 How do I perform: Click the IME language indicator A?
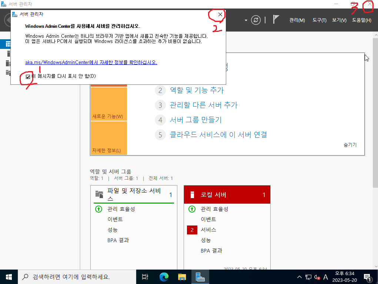point(325,277)
